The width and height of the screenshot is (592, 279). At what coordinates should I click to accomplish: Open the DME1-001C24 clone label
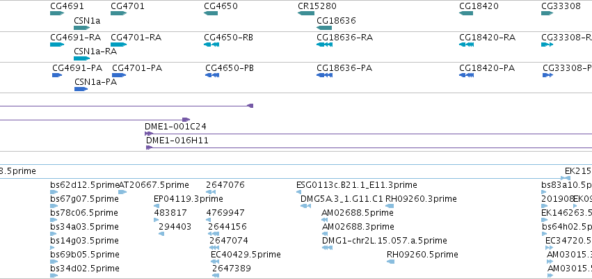(x=175, y=127)
